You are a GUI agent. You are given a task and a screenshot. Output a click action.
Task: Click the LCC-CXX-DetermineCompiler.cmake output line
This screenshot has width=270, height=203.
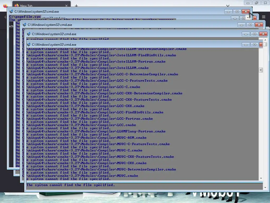tap(104, 93)
